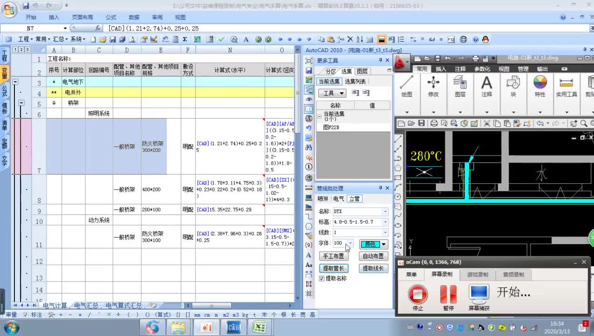The width and height of the screenshot is (594, 336).
Task: Open the 工具 dropdown in selection panel
Action: [x=334, y=93]
